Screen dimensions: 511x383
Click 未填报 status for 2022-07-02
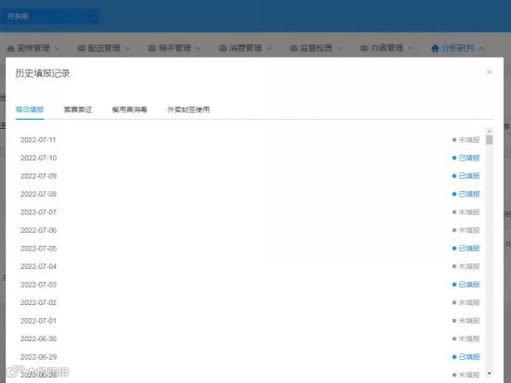(x=466, y=303)
